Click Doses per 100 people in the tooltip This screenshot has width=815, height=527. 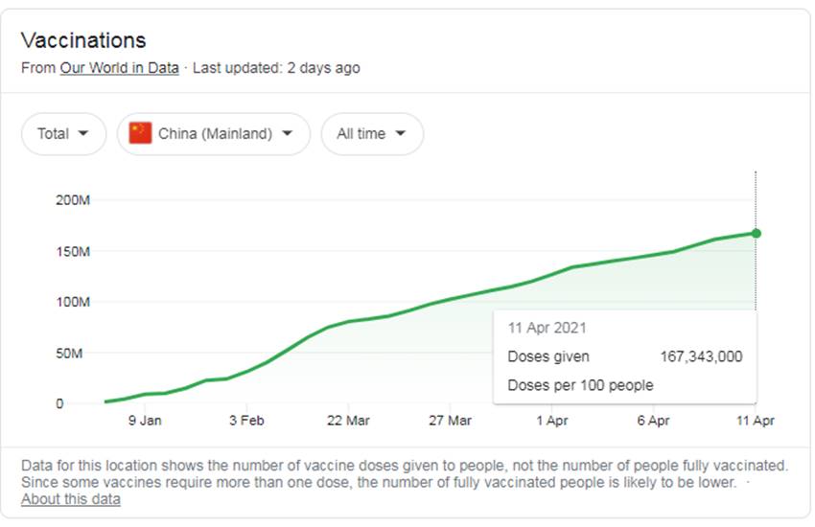pyautogui.click(x=580, y=385)
